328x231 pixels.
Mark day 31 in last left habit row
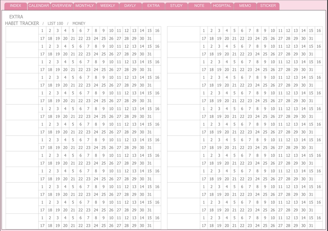(149, 226)
